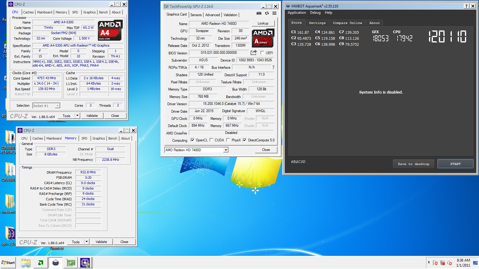
Task: Open the Sensors tab in GPU-Z
Action: [196, 15]
